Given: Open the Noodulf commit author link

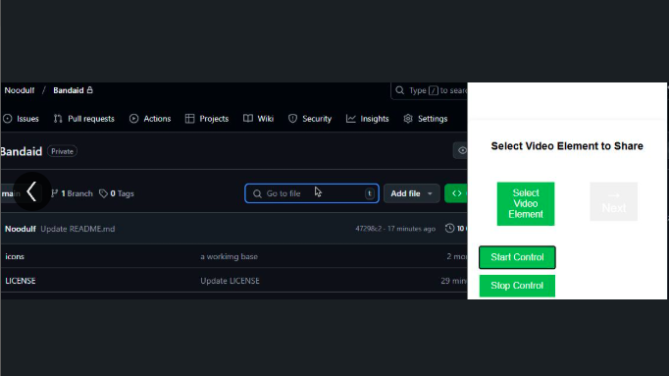Looking at the screenshot, I should pos(20,229).
